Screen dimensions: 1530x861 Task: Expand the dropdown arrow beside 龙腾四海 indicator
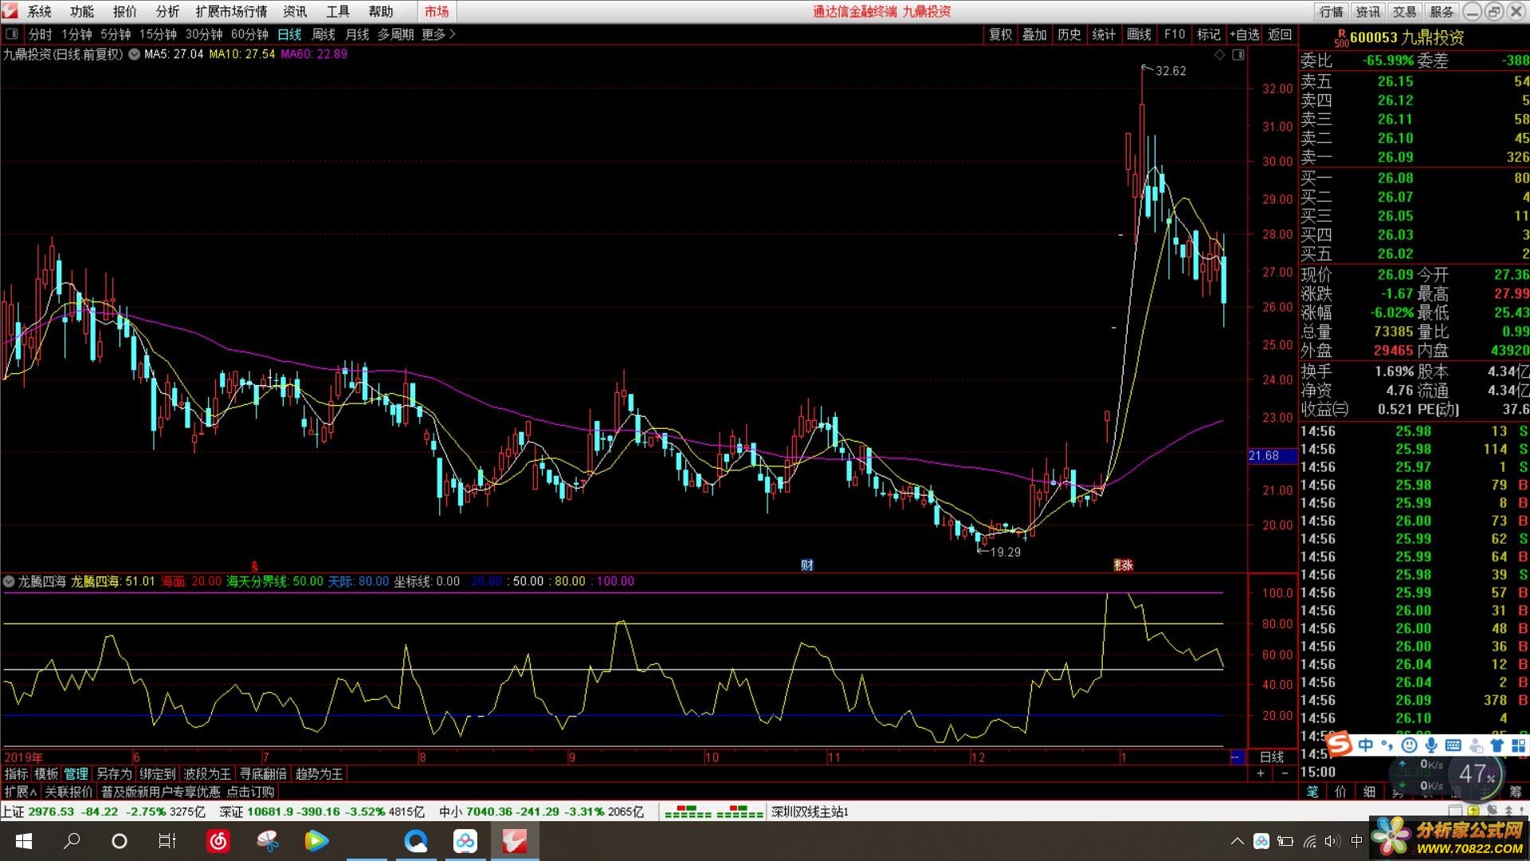click(9, 581)
